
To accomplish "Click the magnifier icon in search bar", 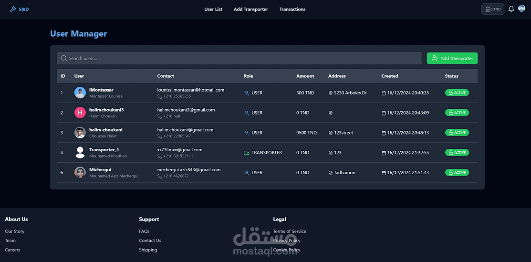I will coord(63,58).
